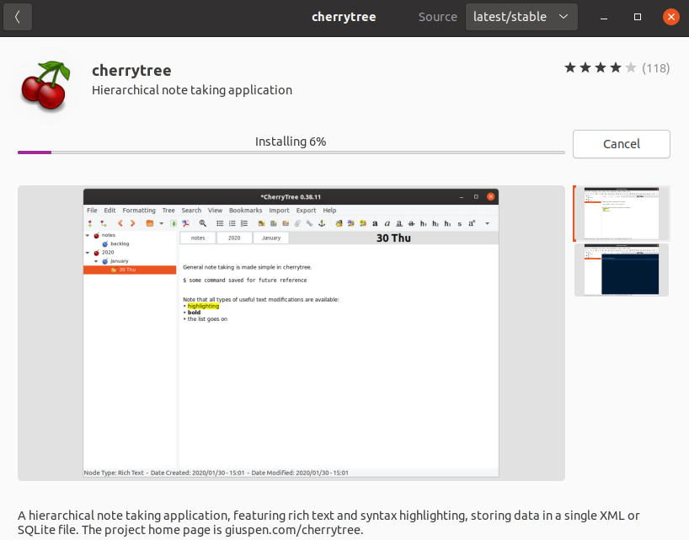The image size is (689, 540).
Task: Click the four-star rating stars
Action: [601, 67]
